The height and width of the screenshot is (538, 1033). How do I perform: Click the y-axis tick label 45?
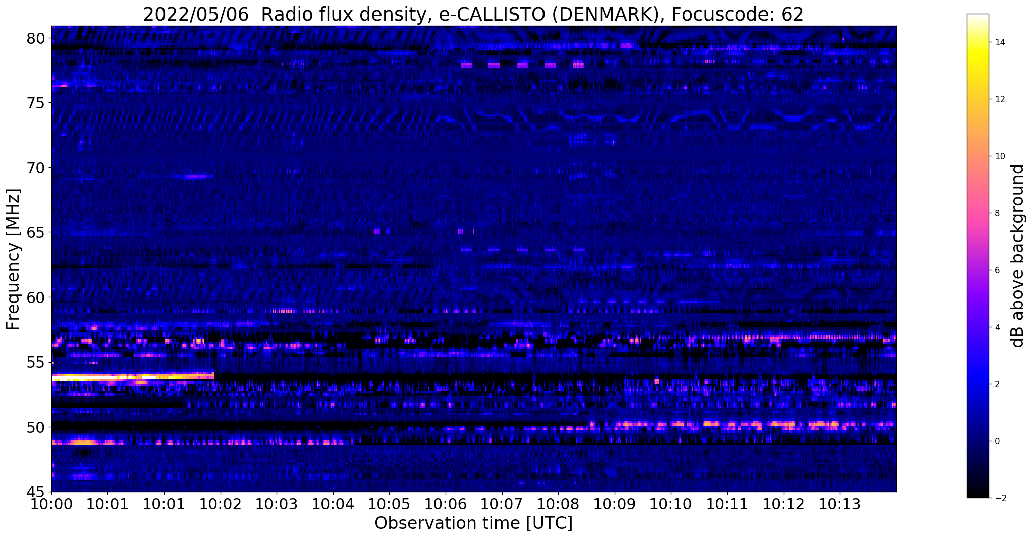pyautogui.click(x=35, y=492)
